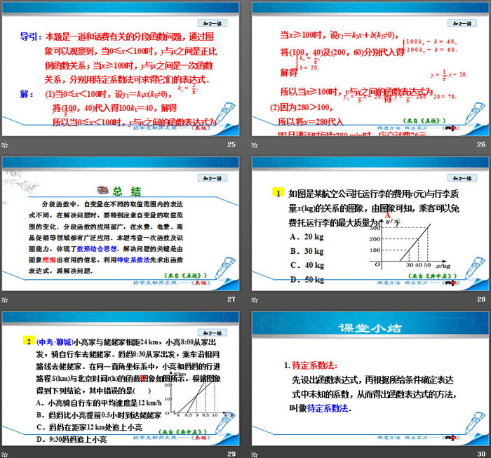Click option A about 12 km/h speed
The image size is (491, 458).
click(99, 403)
